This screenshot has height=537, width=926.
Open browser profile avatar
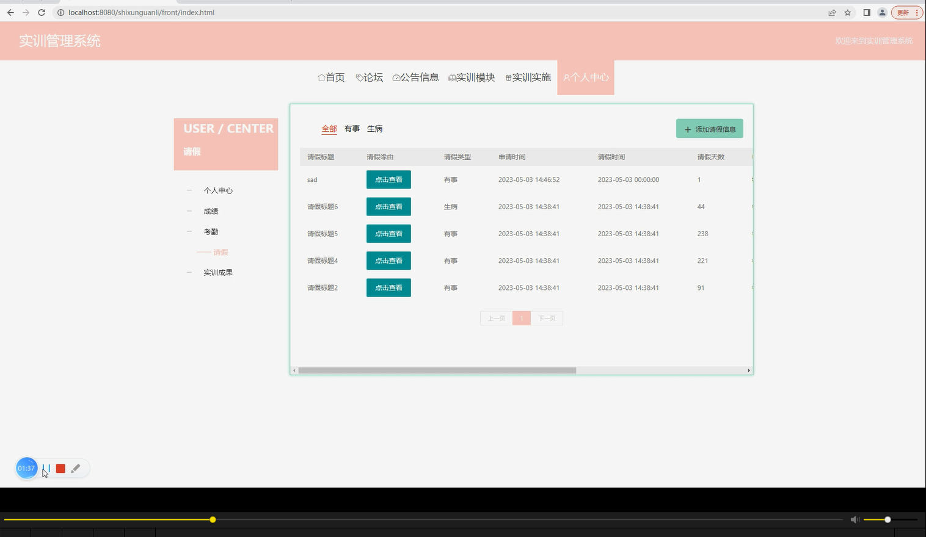click(882, 12)
